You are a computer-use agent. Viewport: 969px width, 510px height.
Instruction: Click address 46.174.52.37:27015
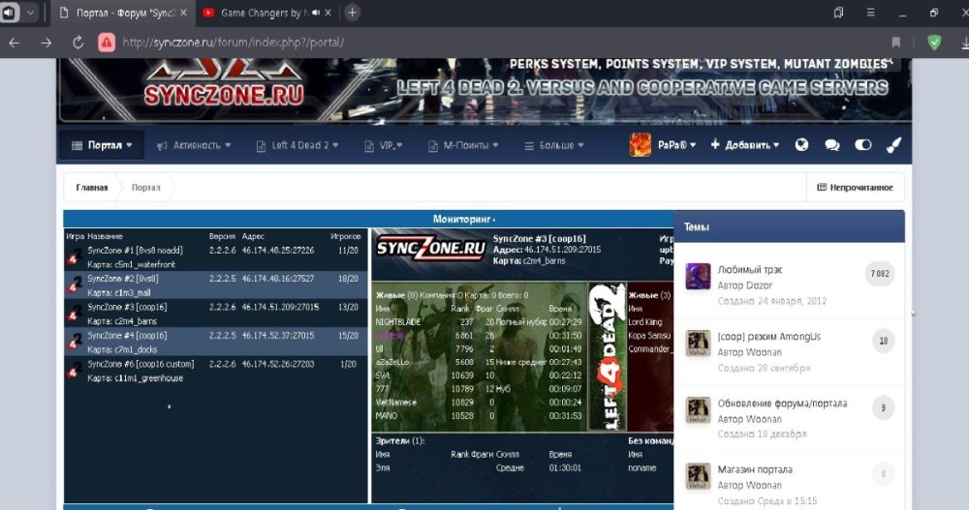point(277,335)
